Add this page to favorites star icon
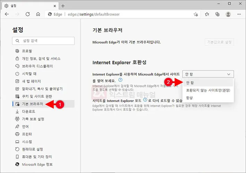Viewport: 246px width, 173px height. point(196,14)
